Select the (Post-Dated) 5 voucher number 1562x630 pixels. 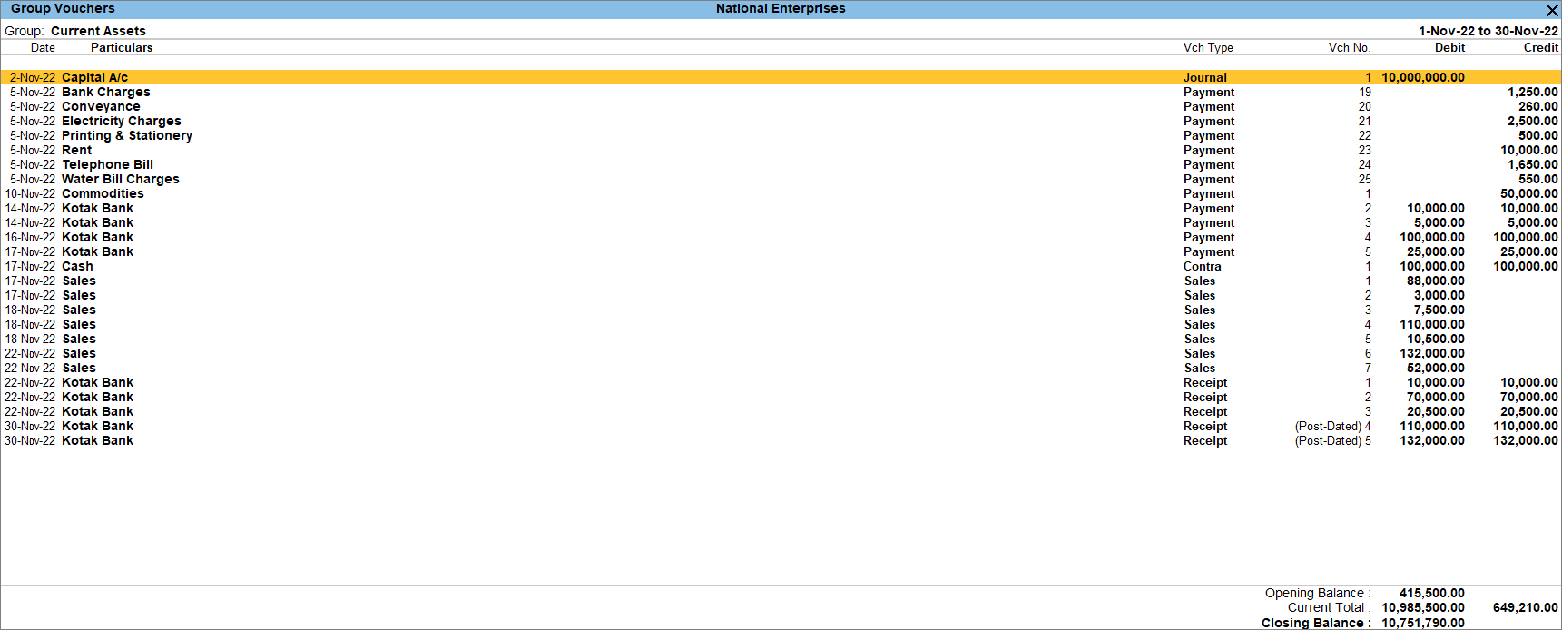click(x=1333, y=440)
